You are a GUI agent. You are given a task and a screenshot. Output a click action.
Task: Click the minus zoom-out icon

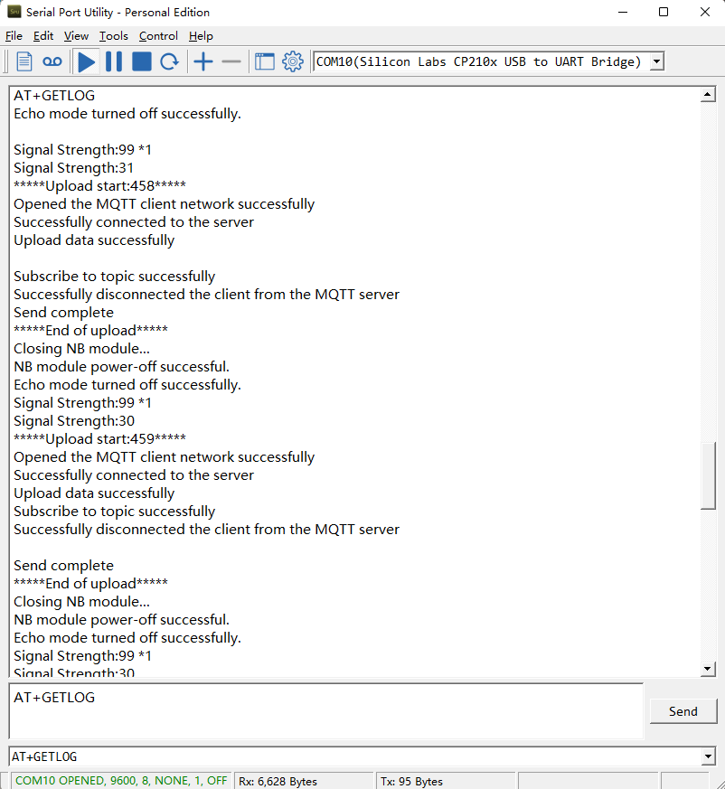231,61
